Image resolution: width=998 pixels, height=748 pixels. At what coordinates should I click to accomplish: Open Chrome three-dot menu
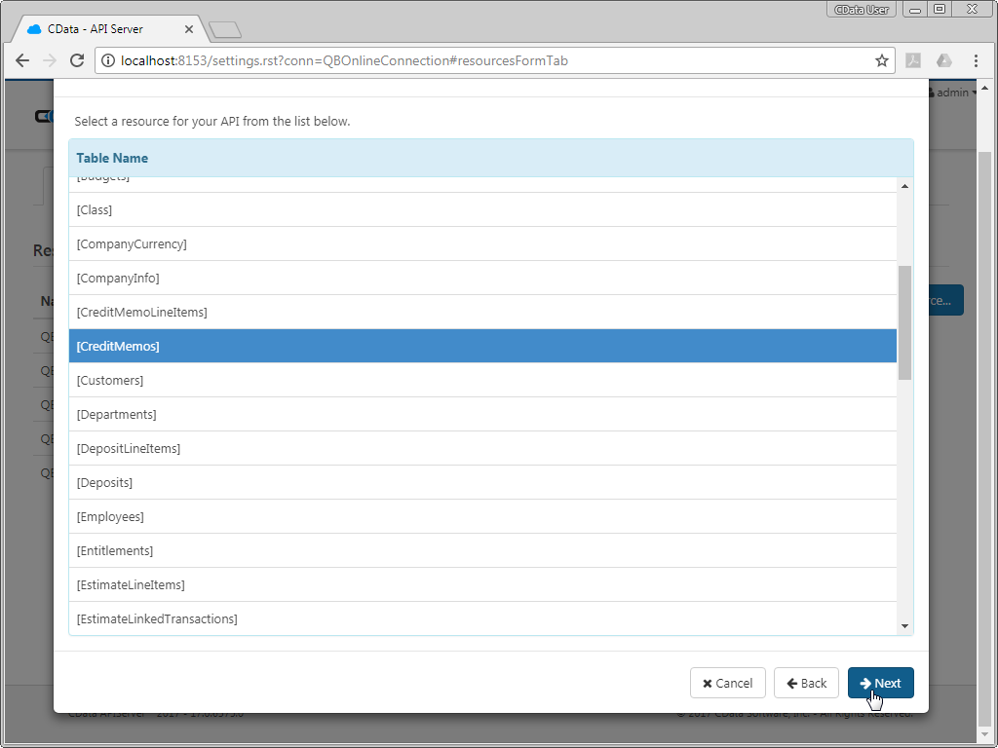click(x=976, y=60)
